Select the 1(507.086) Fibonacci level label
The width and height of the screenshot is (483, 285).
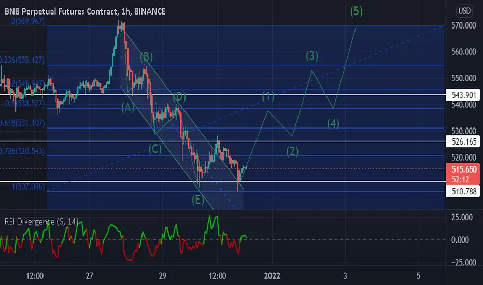29,187
